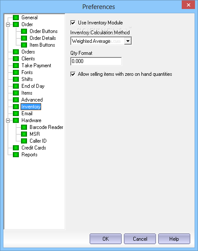The height and width of the screenshot is (251, 198).
Task: Go to Reports settings
Action: pos(30,155)
